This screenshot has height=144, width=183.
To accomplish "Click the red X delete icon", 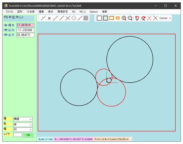I will click(x=149, y=18).
